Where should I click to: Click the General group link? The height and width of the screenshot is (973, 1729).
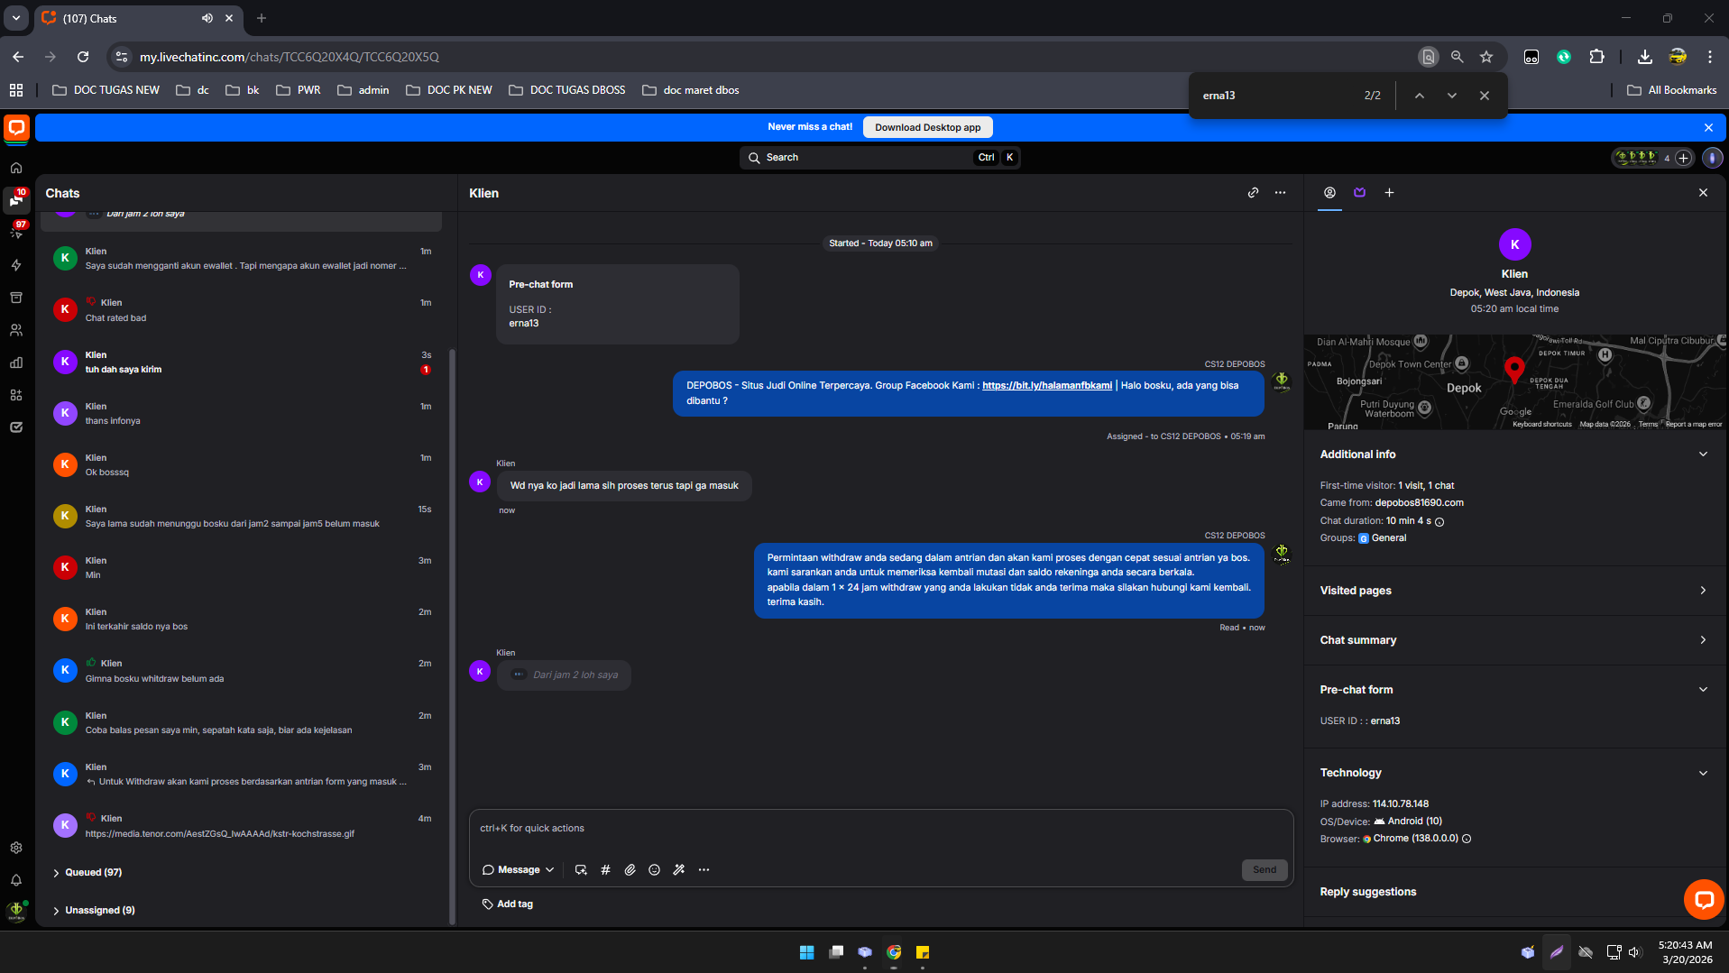point(1388,538)
